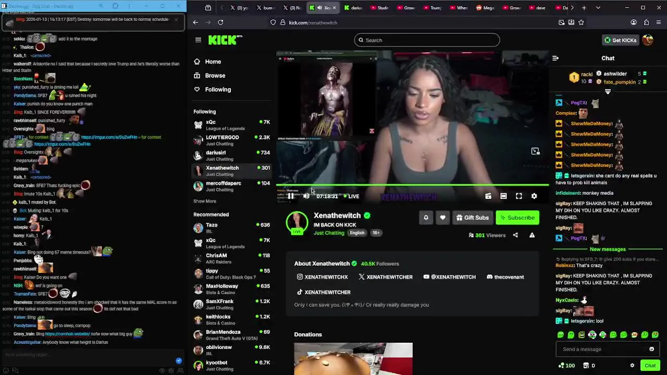
Task: Open XENATHEWITCHER TikTok link
Action: [324, 292]
